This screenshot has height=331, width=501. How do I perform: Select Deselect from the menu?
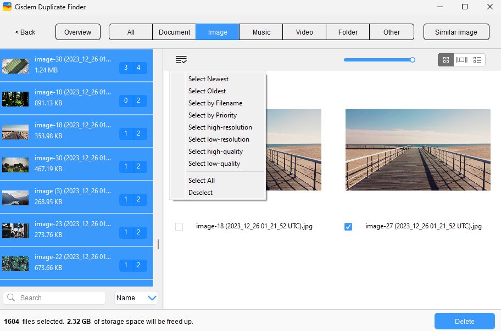click(x=201, y=193)
